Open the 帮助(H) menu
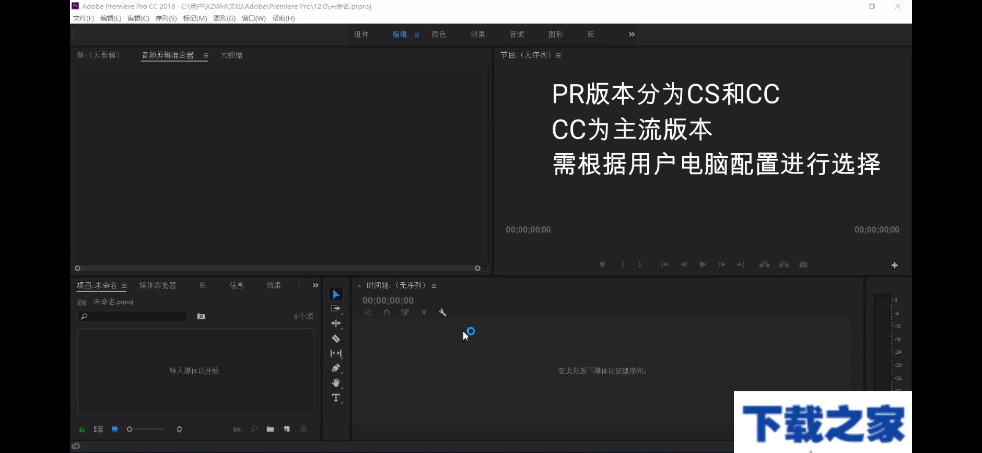The image size is (982, 453). tap(284, 18)
